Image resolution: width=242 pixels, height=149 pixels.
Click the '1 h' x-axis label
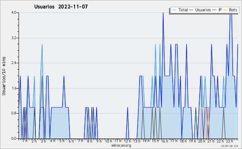coord(25,141)
